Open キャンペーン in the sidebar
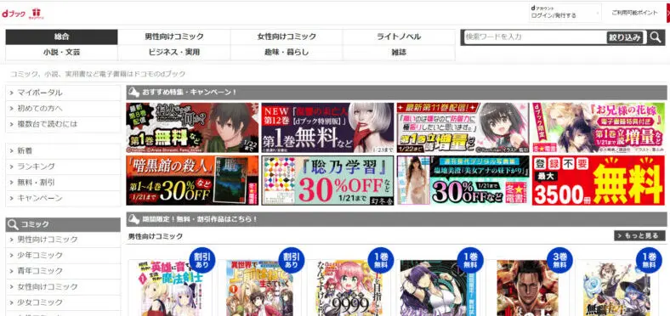Screen dimensions: 670x316 63,198
